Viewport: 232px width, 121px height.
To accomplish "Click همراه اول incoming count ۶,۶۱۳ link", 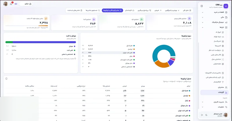I will click(142, 91).
